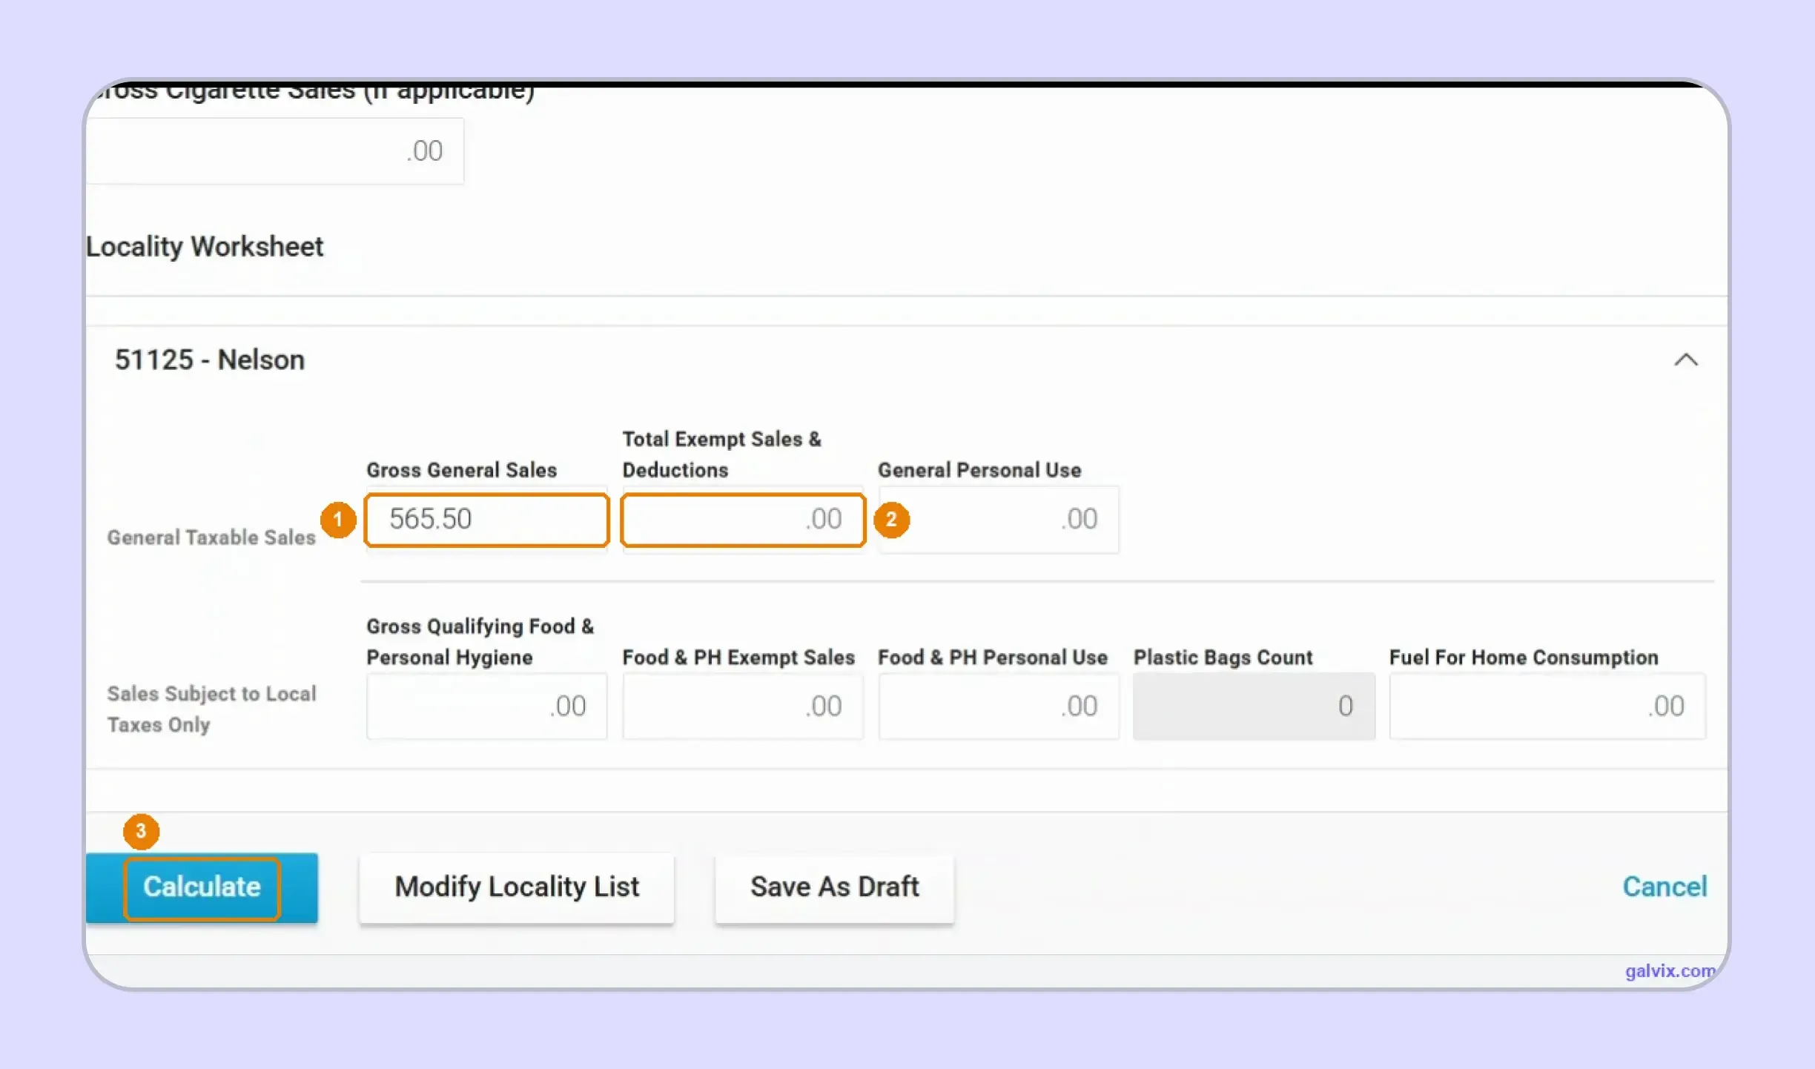Select the Food & PH Exempt Sales field
The image size is (1815, 1069).
pos(743,706)
